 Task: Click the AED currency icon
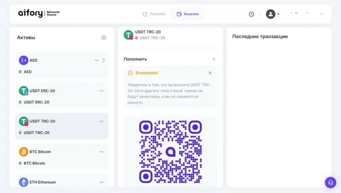23,60
